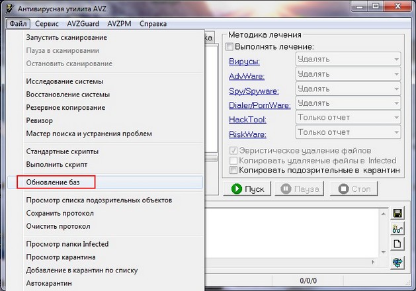Click the Dialer/PornWare link label
The image size is (416, 291).
click(x=259, y=104)
